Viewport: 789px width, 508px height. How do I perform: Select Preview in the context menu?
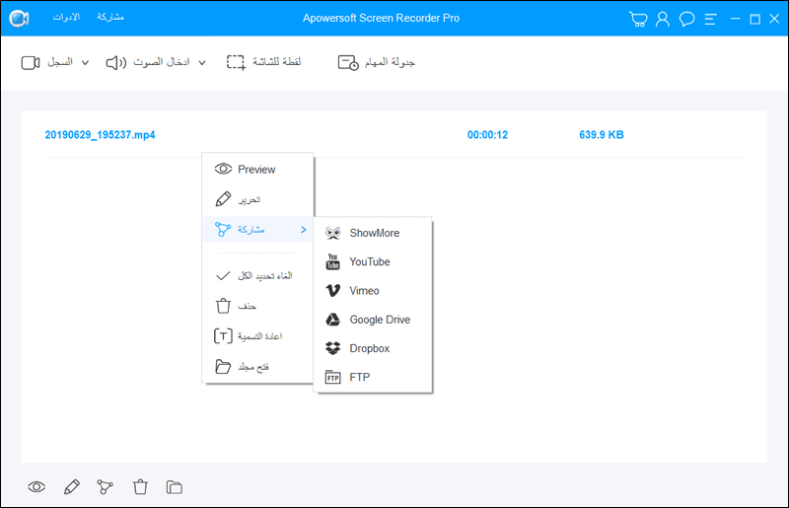coord(257,169)
